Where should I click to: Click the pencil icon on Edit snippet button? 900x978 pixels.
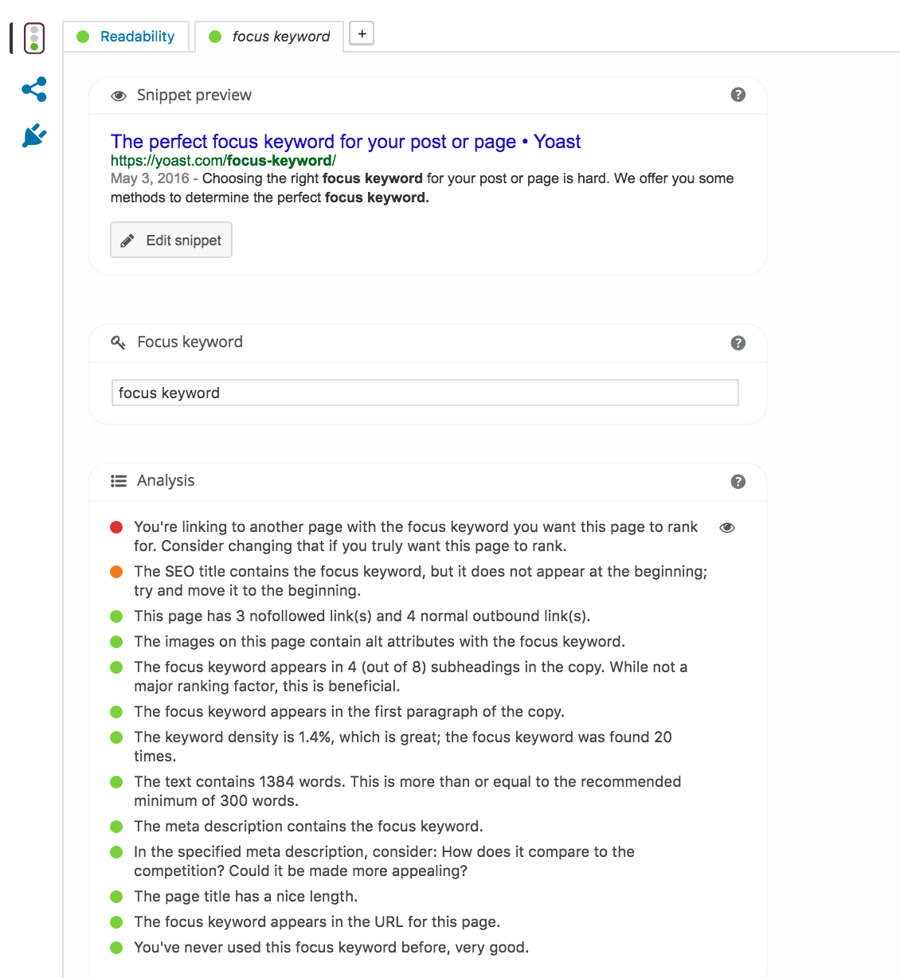coord(128,240)
